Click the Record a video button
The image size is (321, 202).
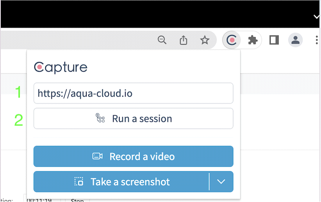tap(133, 156)
